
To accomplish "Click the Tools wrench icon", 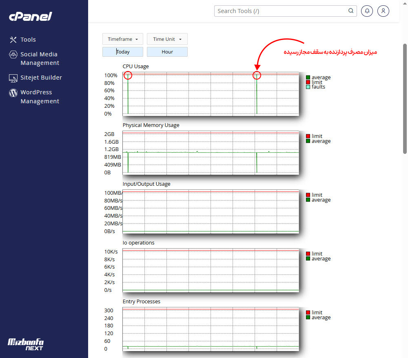I will (x=13, y=40).
